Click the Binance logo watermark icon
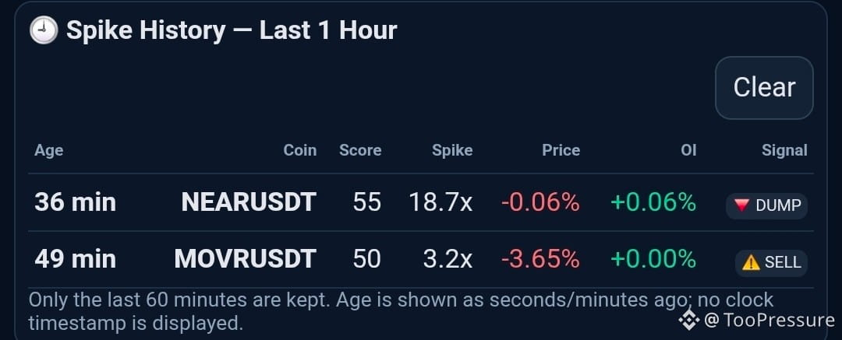The height and width of the screenshot is (340, 842). click(x=689, y=320)
